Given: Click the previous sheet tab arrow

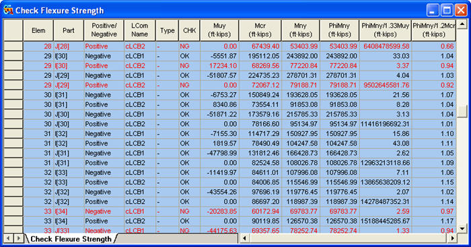Looking at the screenshot, I should tap(8, 238).
